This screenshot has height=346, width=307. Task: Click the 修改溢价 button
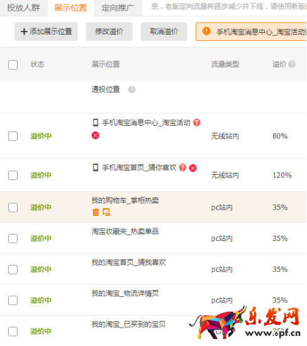coord(109,31)
